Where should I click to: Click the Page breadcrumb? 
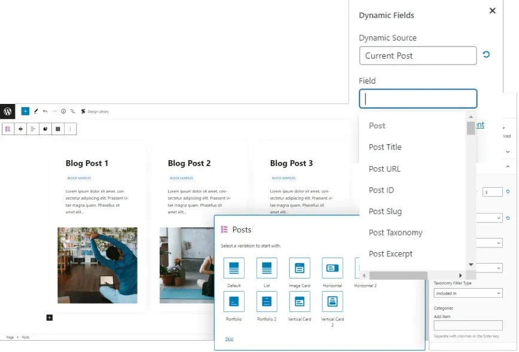10,338
